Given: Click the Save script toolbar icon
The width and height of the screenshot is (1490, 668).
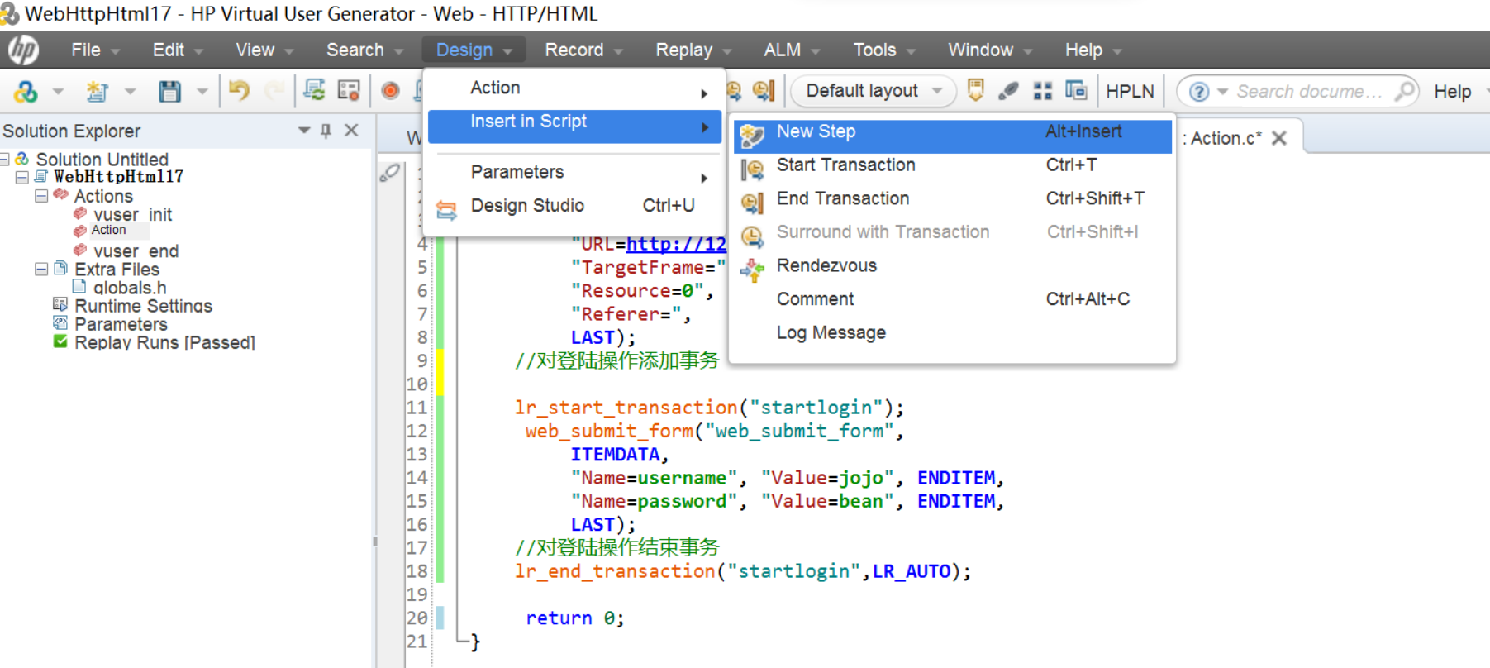Looking at the screenshot, I should click(169, 91).
